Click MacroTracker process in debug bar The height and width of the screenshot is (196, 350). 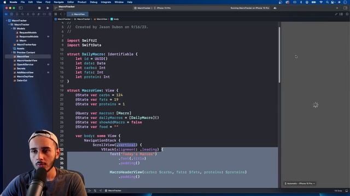113,191
